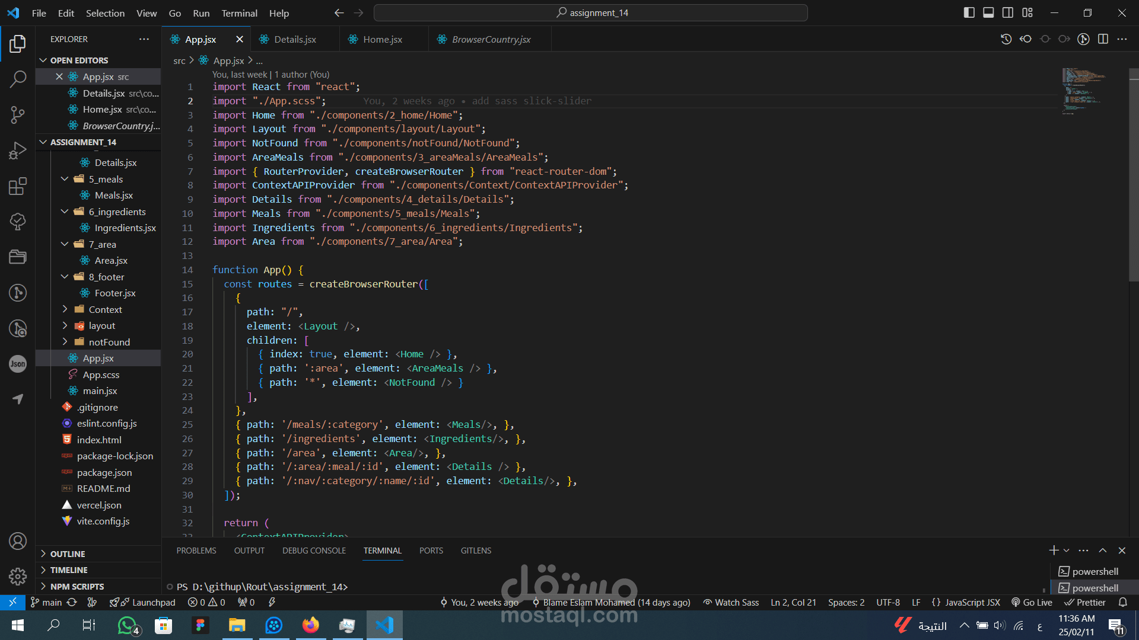1139x640 pixels.
Task: Toggle the primary side bar layout button
Action: click(x=969, y=12)
